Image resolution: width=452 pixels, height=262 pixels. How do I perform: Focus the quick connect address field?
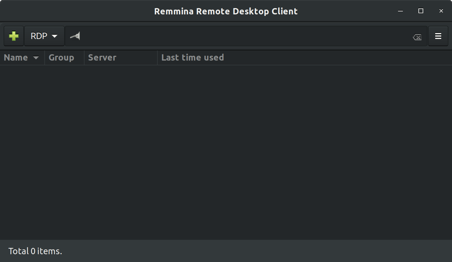(246, 36)
